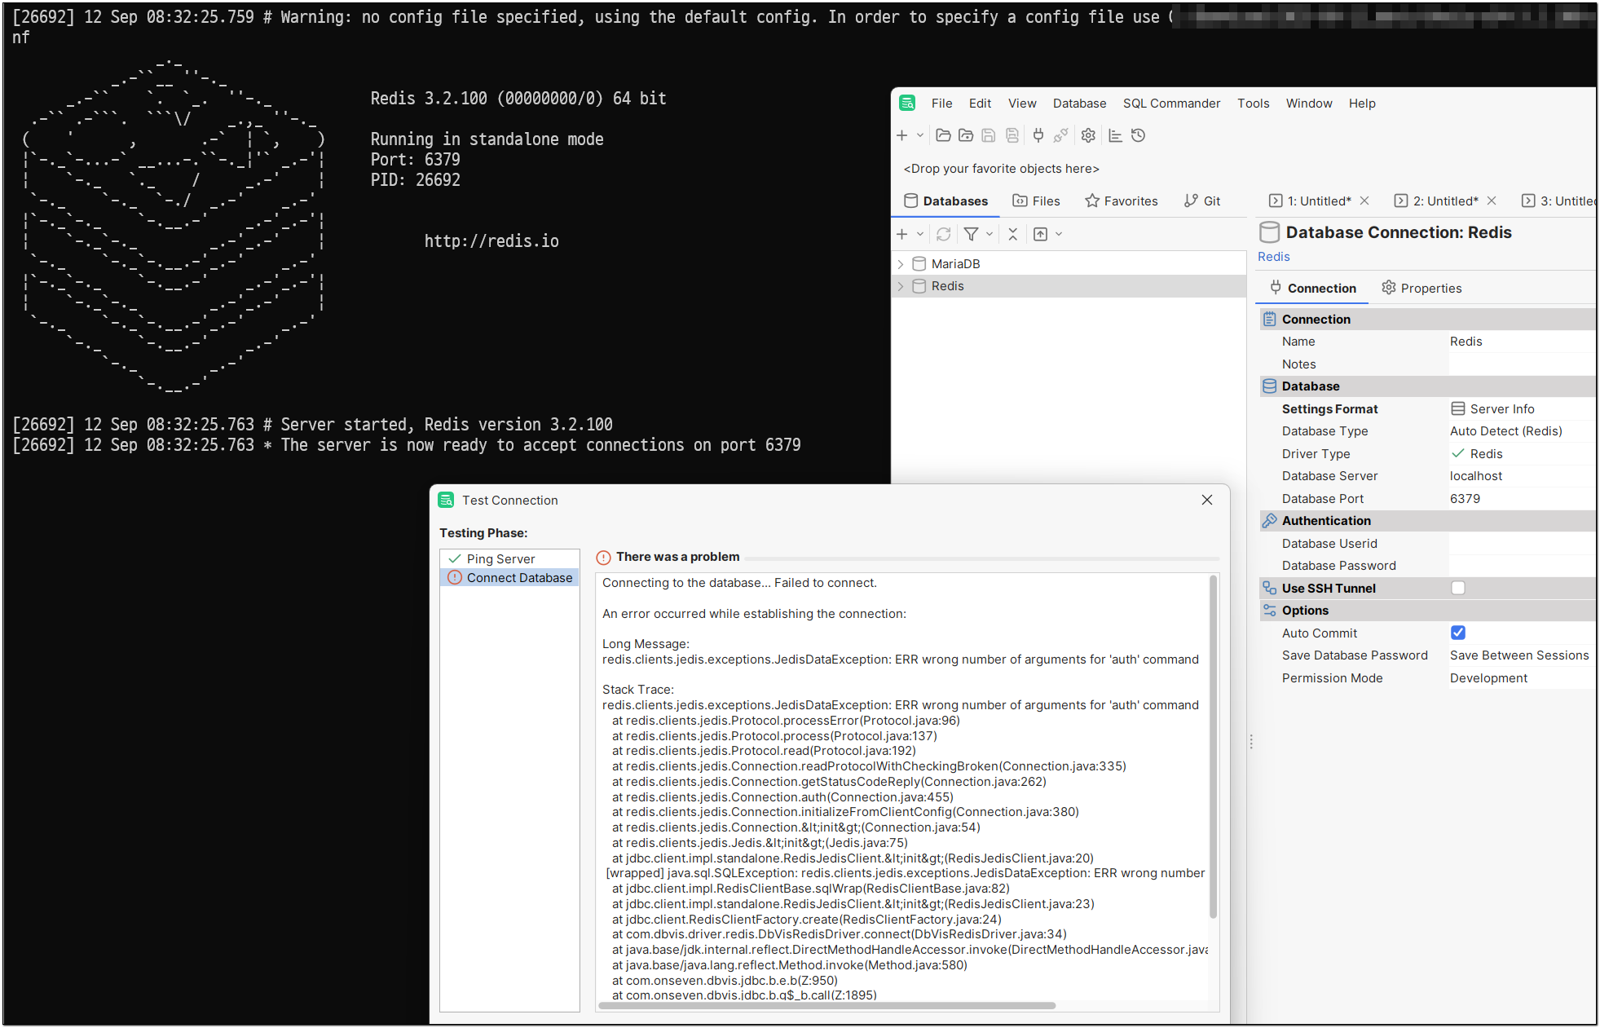Click the plus icon in Databases tab toolbar
The height and width of the screenshot is (1028, 1600).
point(901,234)
